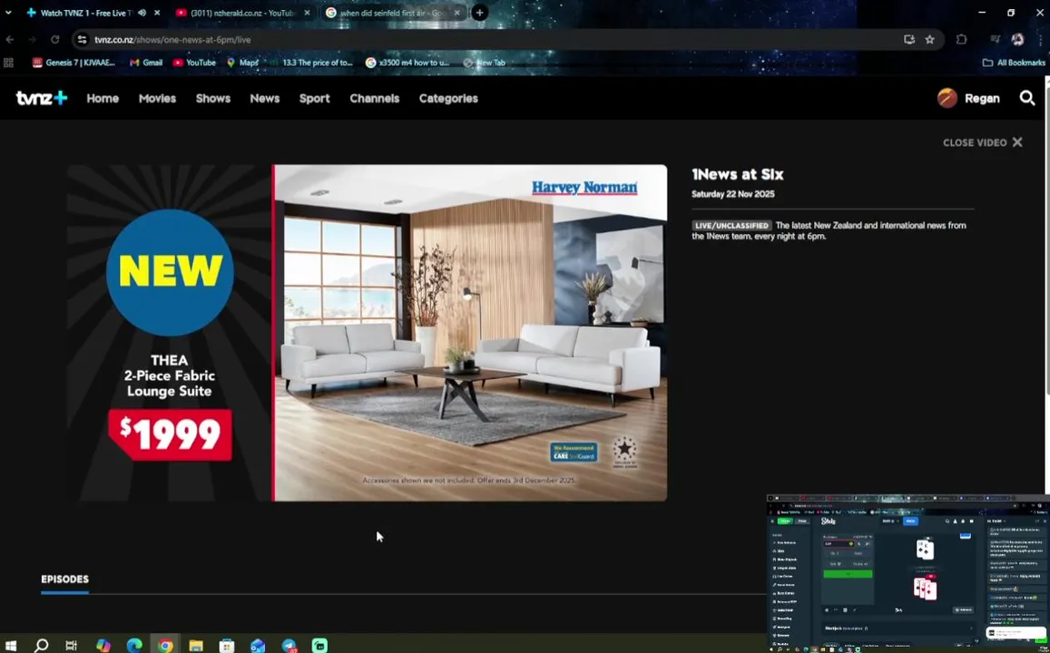Image resolution: width=1050 pixels, height=653 pixels.
Task: Click the CLOSE VIDEO text
Action: pos(975,142)
